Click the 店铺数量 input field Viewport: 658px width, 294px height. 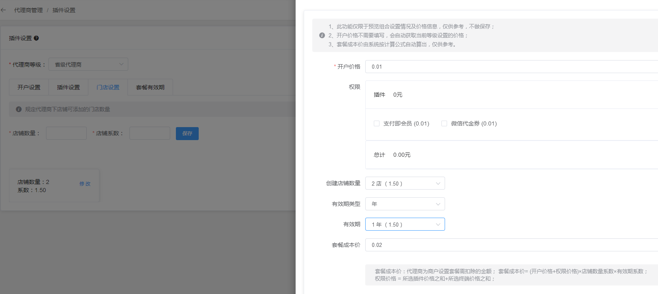point(66,133)
